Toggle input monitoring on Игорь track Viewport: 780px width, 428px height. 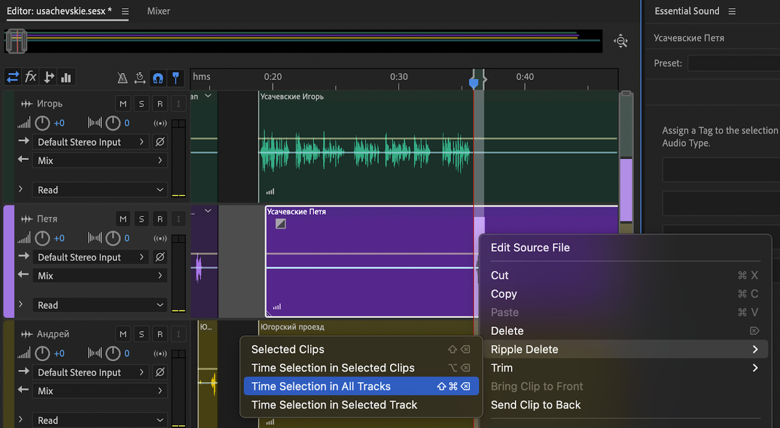(178, 104)
